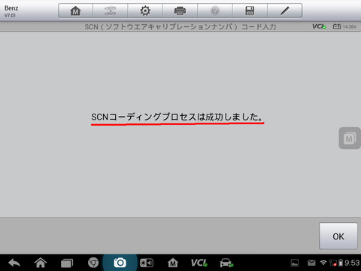Image resolution: width=361 pixels, height=271 pixels.
Task: Check battery voltage 14.36V indicator
Action: [x=344, y=26]
